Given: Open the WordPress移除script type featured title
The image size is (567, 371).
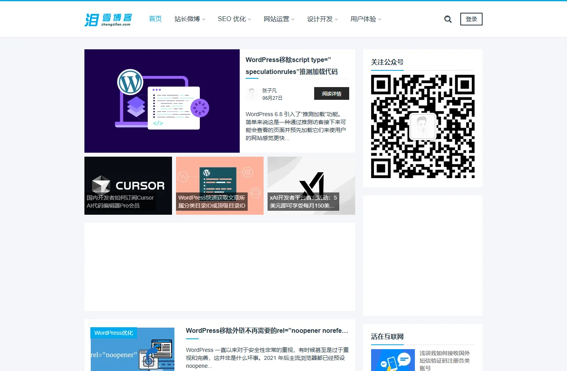Looking at the screenshot, I should tap(292, 66).
